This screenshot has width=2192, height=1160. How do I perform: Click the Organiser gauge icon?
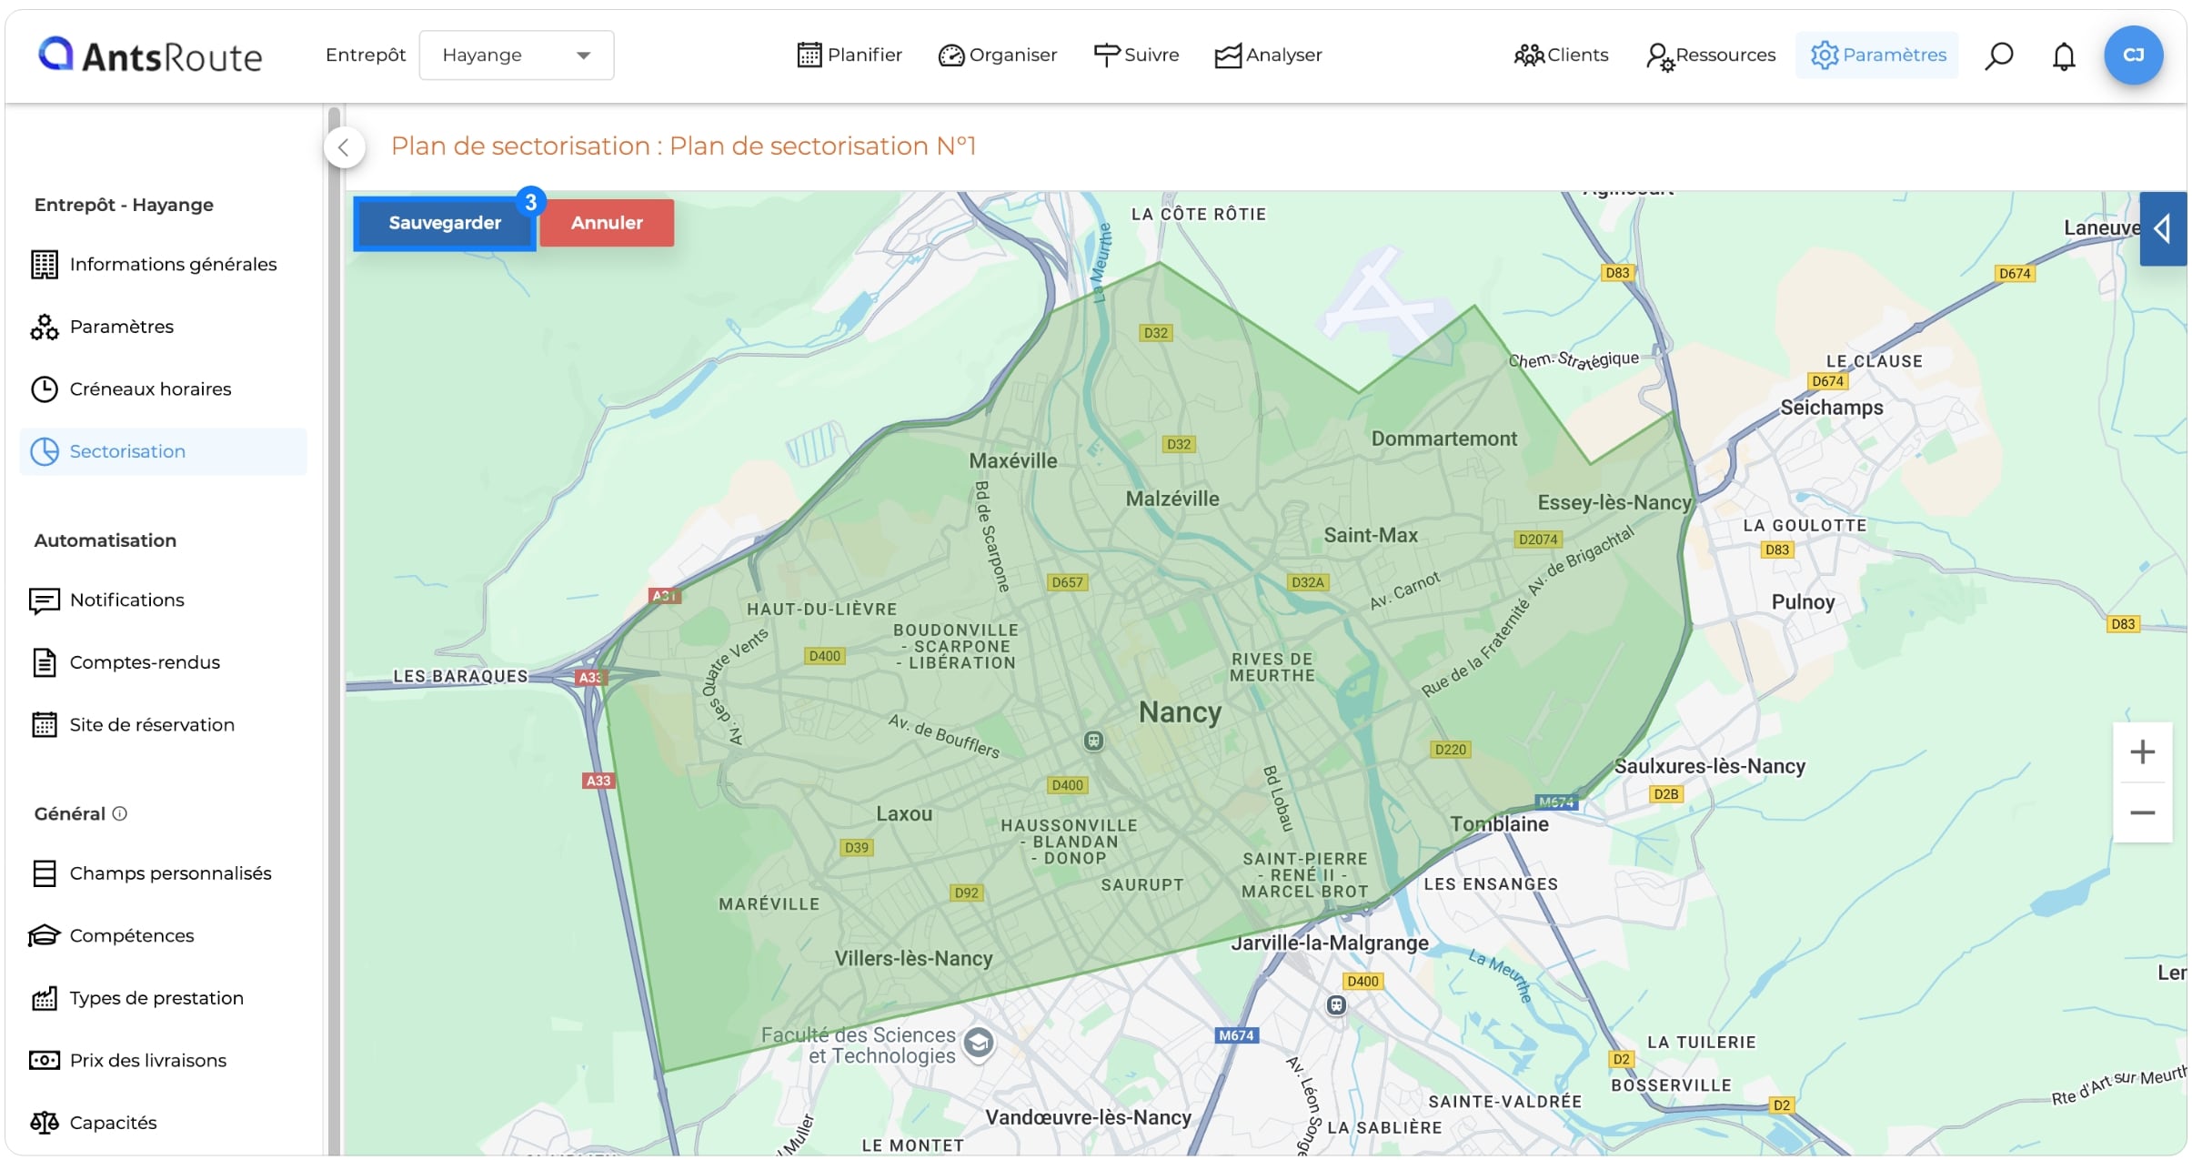950,55
